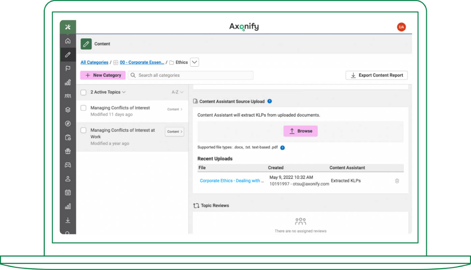
Task: Click the Axonify logo
Action: click(244, 27)
